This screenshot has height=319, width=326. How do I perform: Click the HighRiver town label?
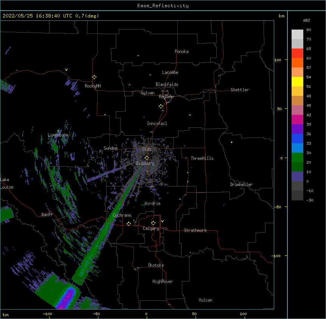(163, 281)
